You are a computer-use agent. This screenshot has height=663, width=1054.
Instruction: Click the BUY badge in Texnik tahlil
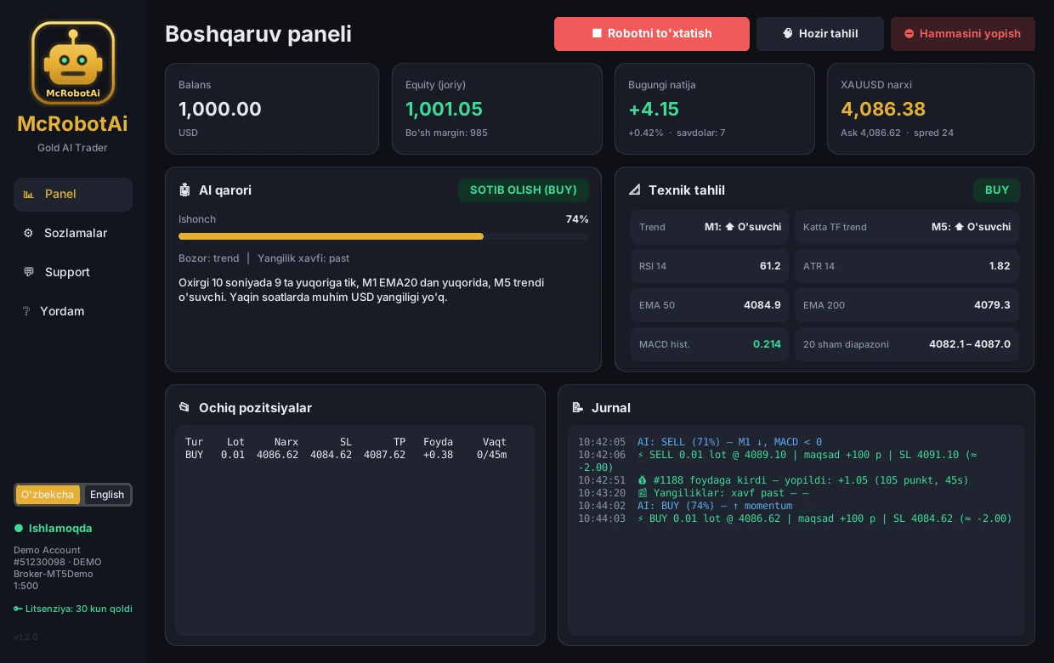(997, 190)
